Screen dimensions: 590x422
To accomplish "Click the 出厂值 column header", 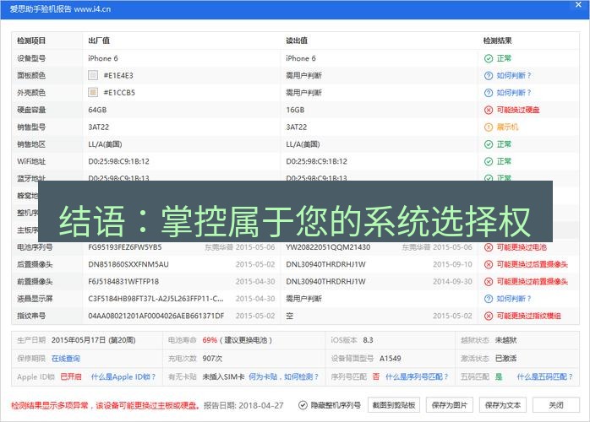I will (99, 41).
